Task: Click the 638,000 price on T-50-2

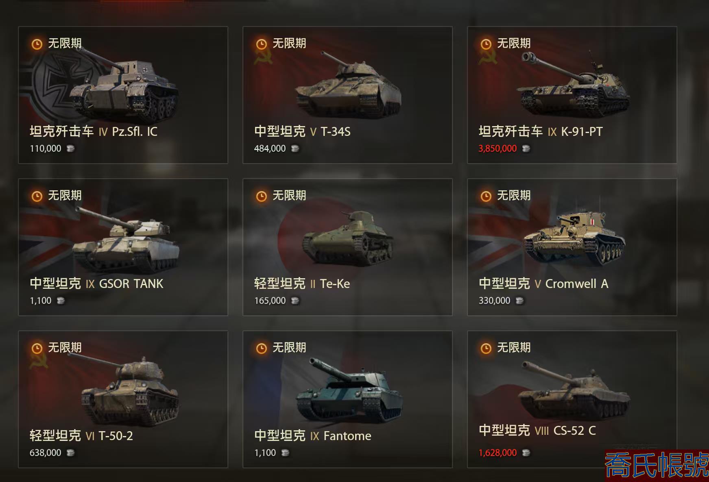Action: pos(46,453)
